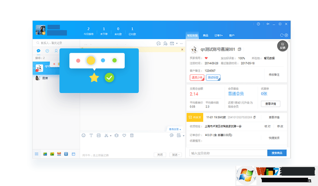318x186 pixels.
Task: Click the user avatar in the top left
Action: (40, 30)
